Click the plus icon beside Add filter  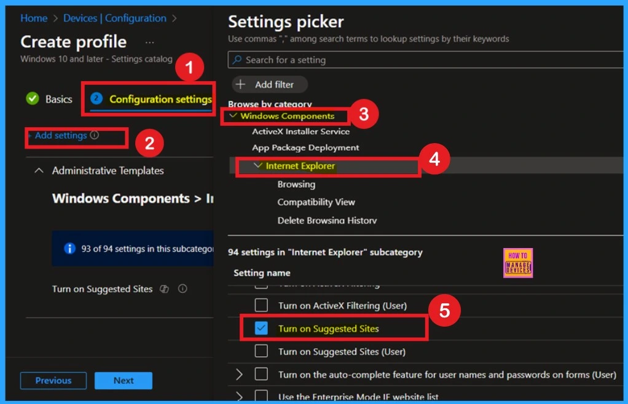(240, 84)
